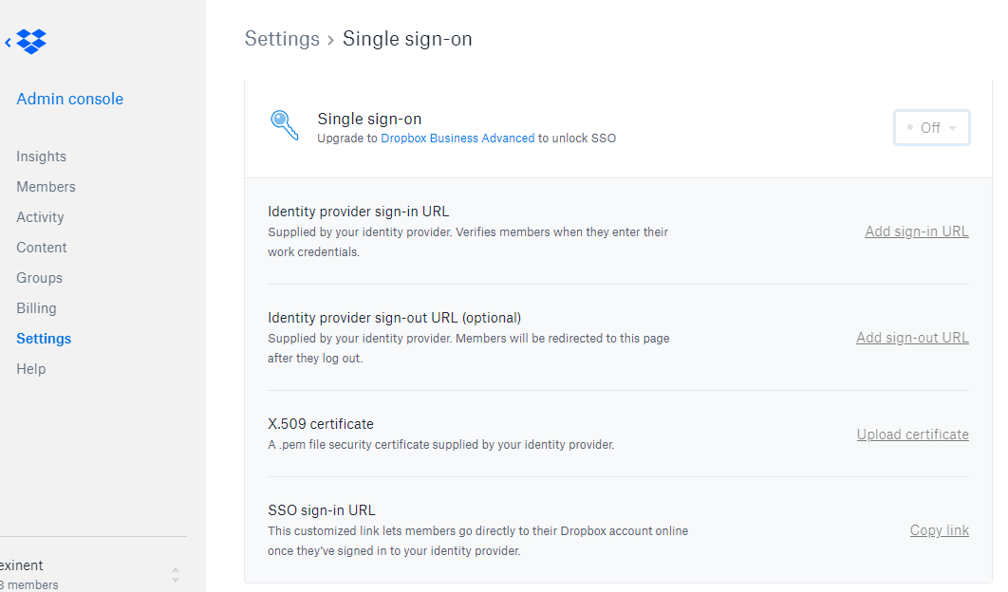Open the Insights section in sidebar

[x=41, y=157]
